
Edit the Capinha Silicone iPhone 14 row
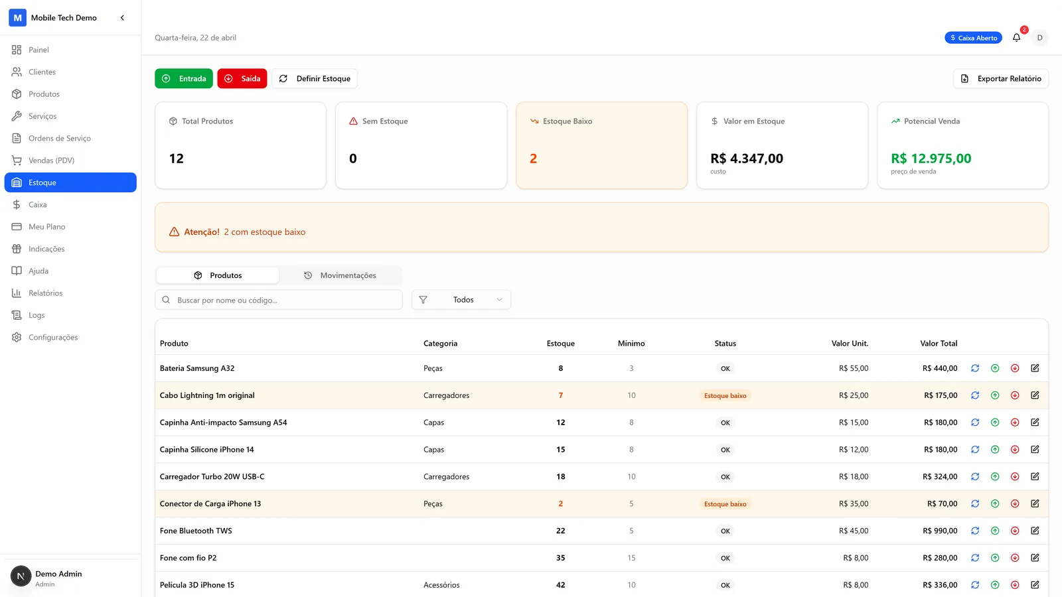pos(1035,450)
